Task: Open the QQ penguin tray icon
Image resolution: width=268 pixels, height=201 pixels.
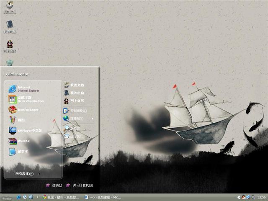Action: pos(244,197)
